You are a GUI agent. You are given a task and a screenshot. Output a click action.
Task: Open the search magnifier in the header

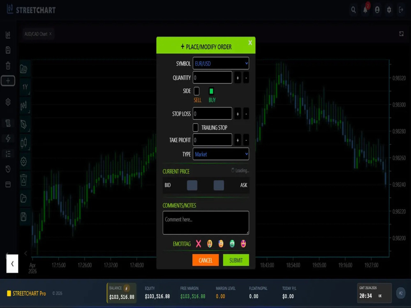(353, 10)
